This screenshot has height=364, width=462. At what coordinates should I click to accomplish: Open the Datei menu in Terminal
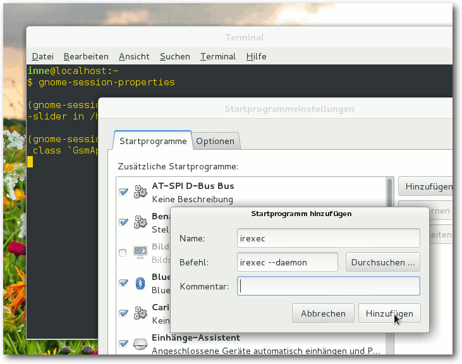tap(43, 56)
